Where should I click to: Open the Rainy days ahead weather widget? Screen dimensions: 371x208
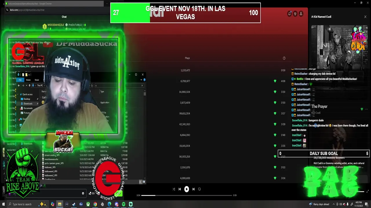click(x=319, y=204)
